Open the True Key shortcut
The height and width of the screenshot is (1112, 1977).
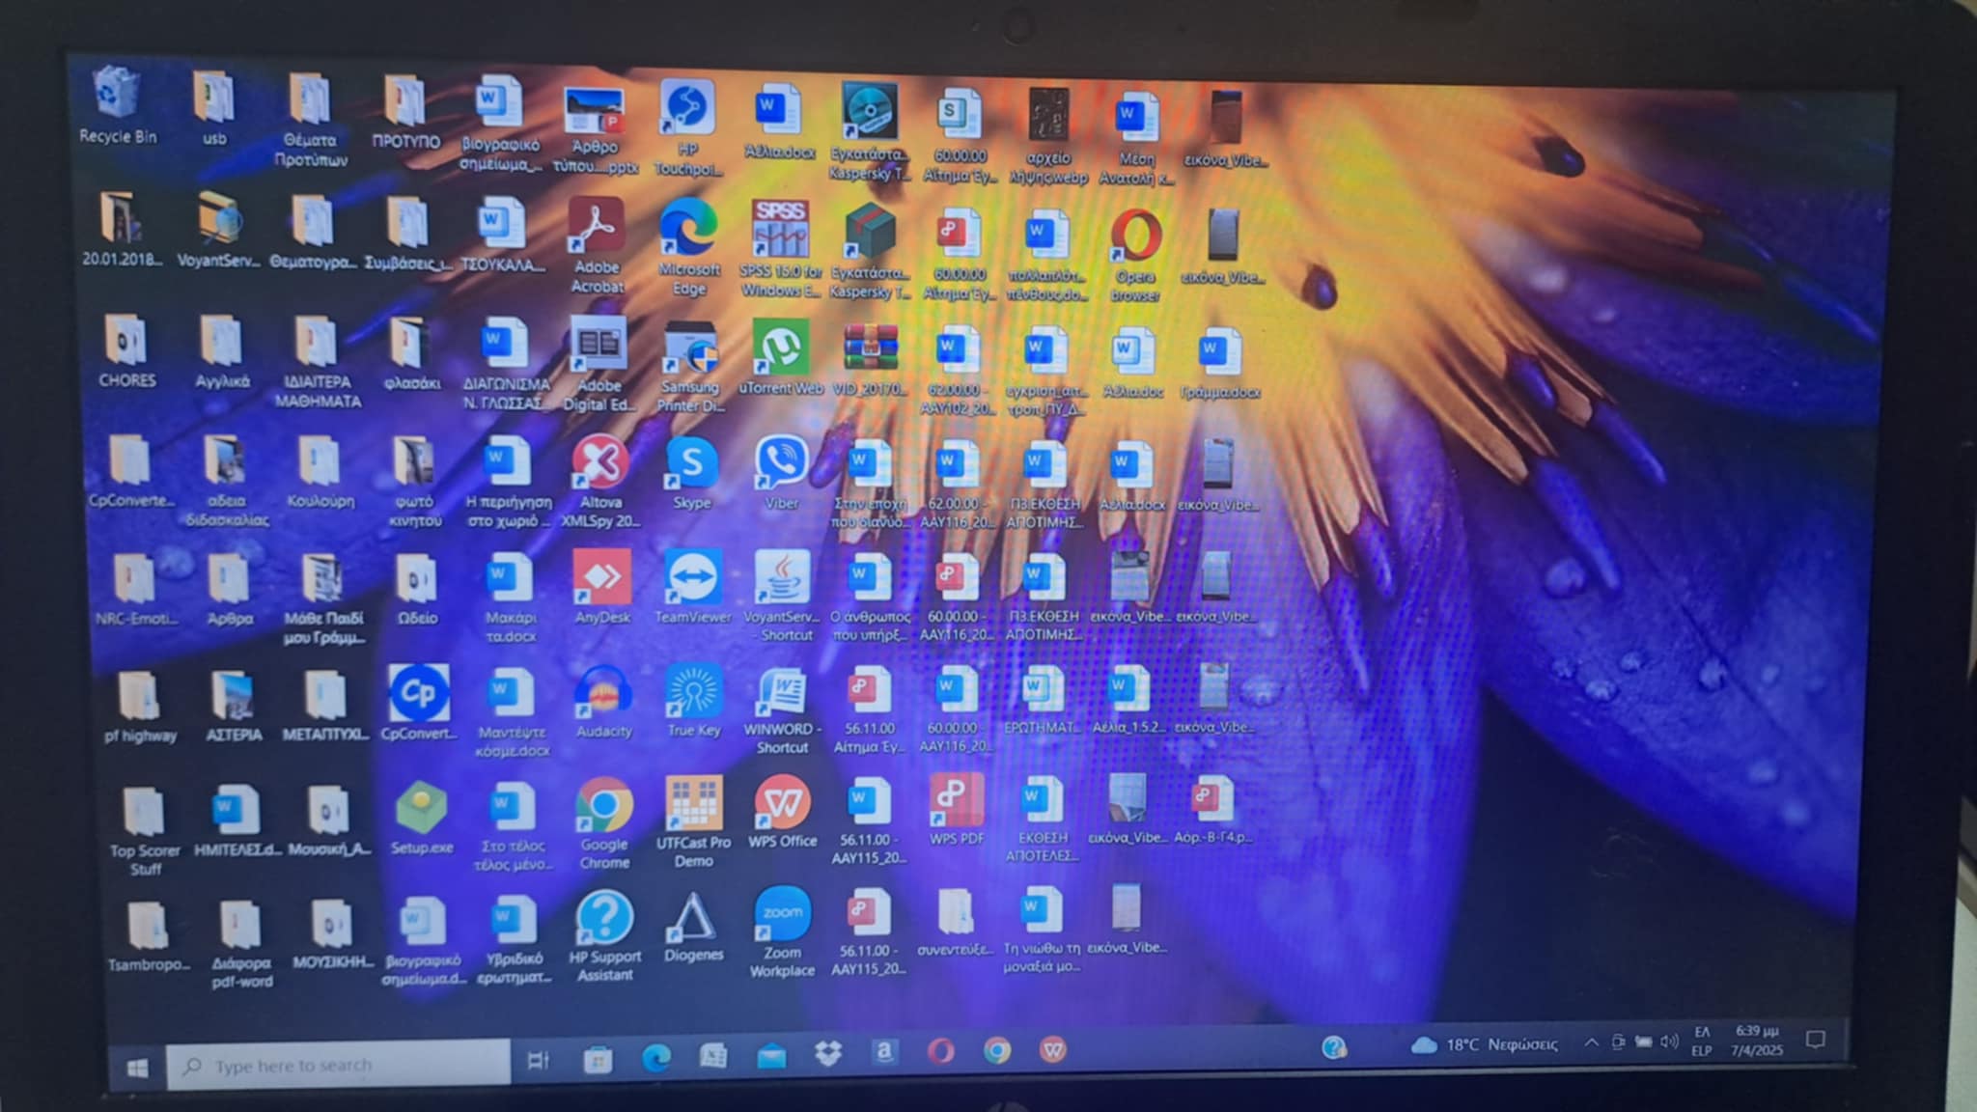(693, 700)
